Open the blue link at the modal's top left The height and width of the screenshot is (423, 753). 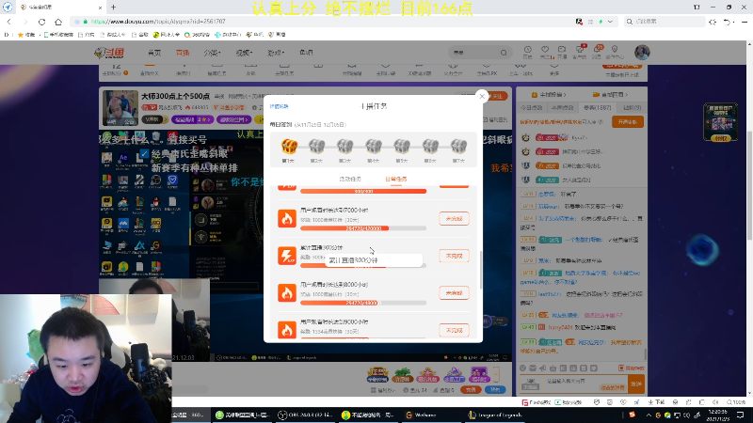coord(279,106)
